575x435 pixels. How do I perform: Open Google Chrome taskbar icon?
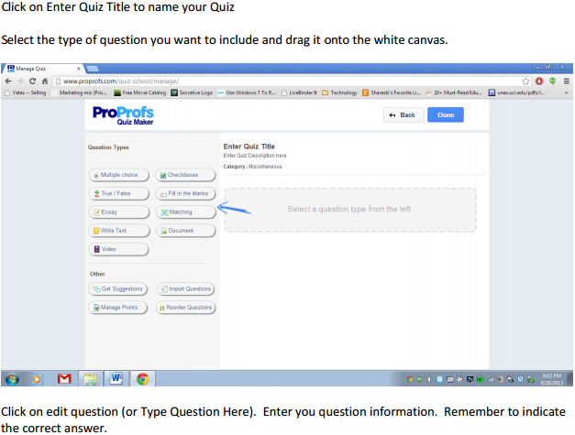click(142, 379)
